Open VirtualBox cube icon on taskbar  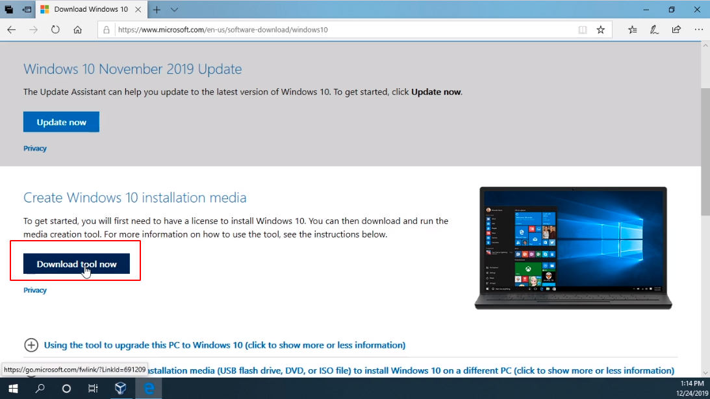click(120, 389)
